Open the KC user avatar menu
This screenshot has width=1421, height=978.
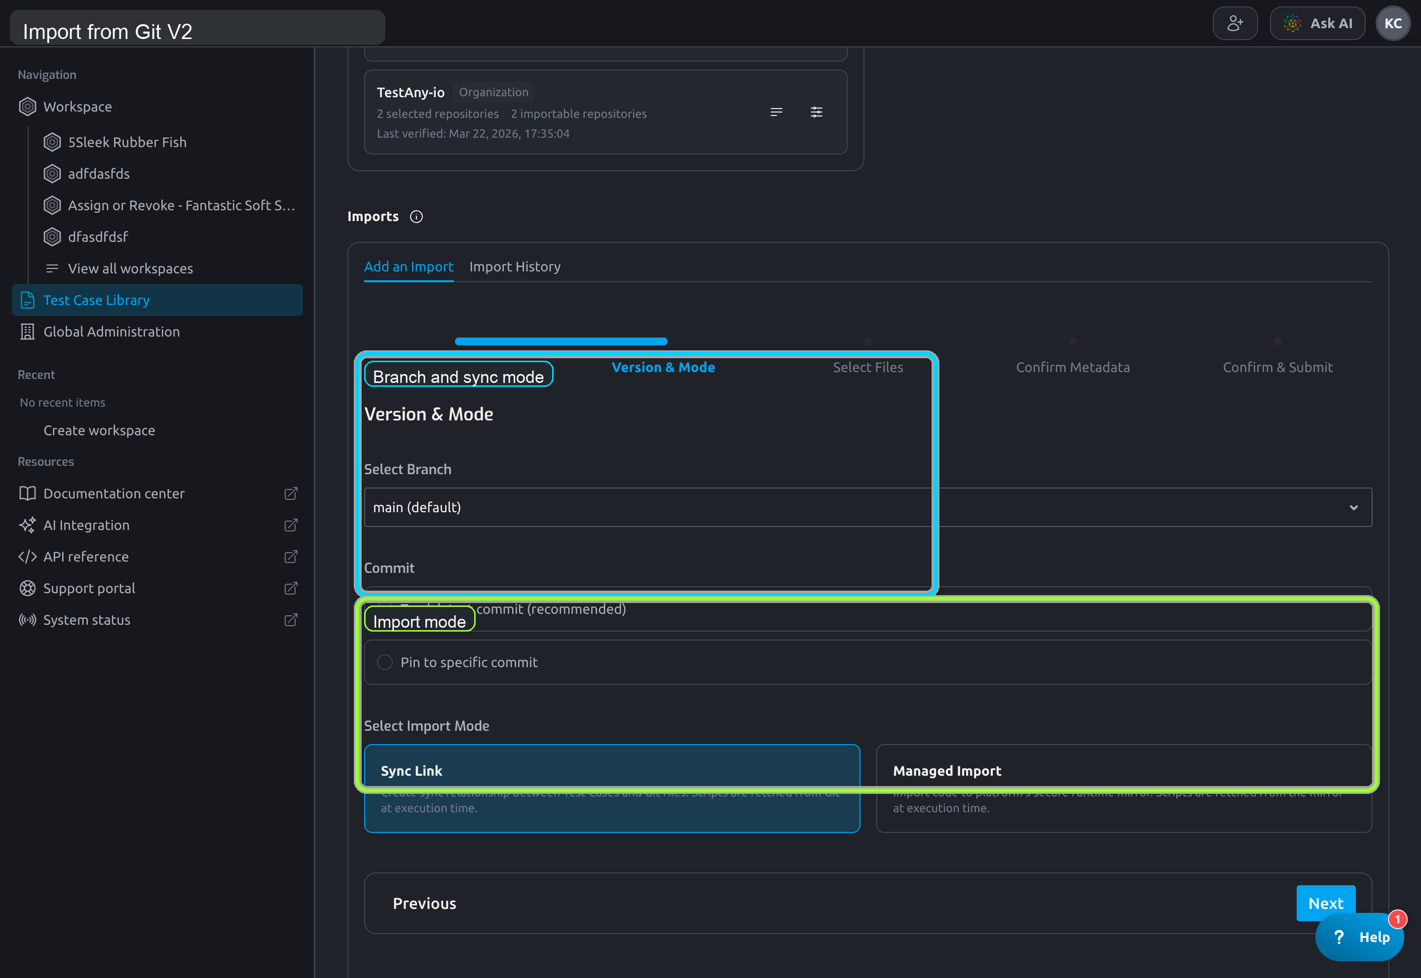click(x=1393, y=23)
